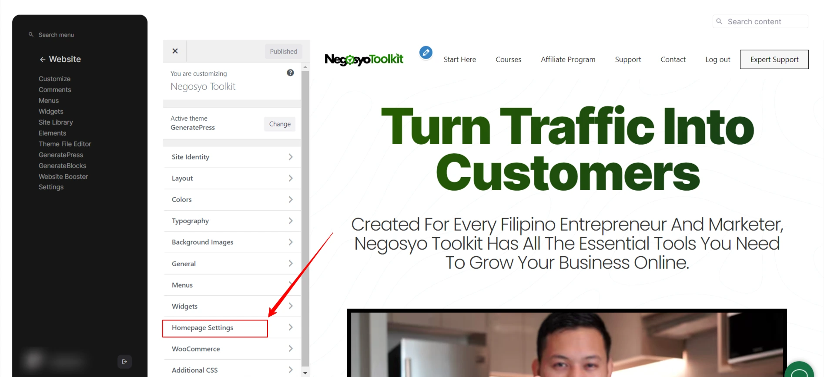Click the customizer scrollbar down arrow
The image size is (824, 377).
(305, 373)
